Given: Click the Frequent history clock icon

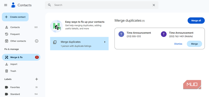Looking at the screenshot, I should pos(7,34).
